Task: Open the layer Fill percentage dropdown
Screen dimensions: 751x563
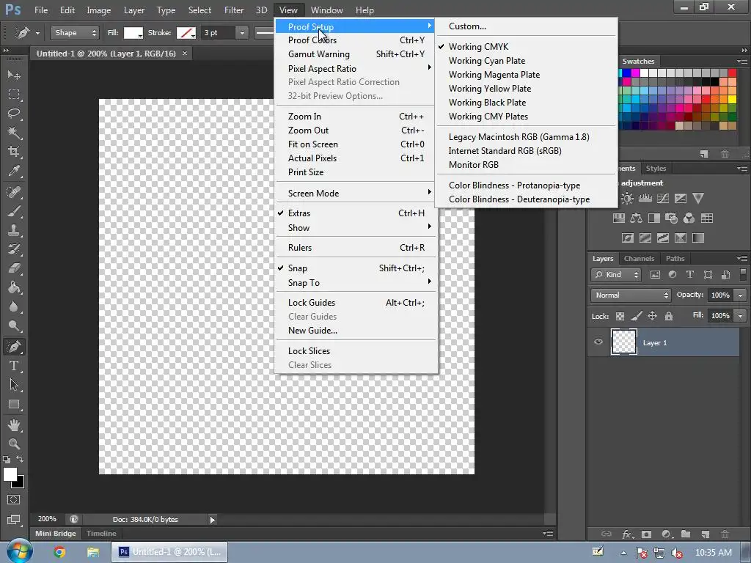Action: (741, 316)
